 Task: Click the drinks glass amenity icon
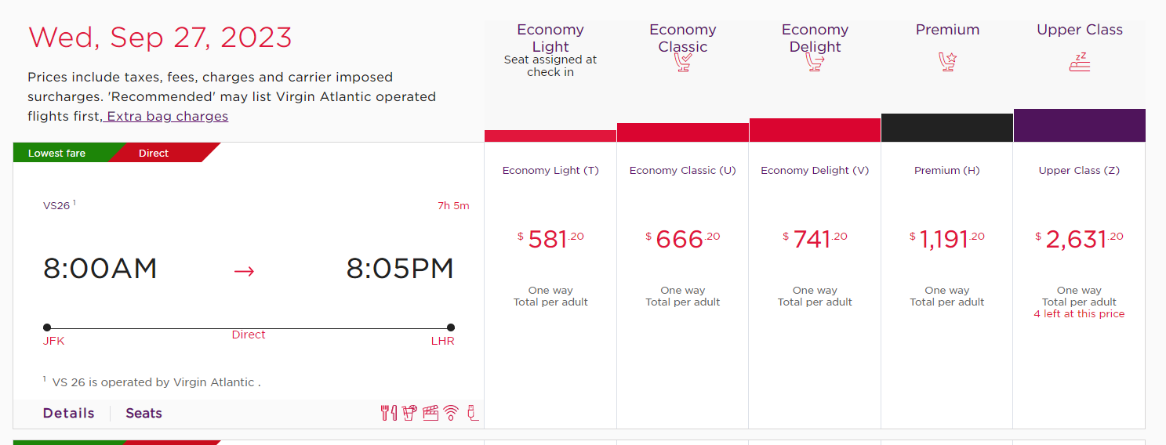(409, 413)
